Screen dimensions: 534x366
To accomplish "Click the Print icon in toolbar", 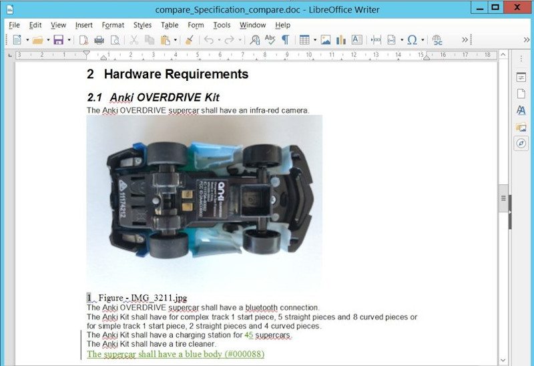I will [99, 40].
